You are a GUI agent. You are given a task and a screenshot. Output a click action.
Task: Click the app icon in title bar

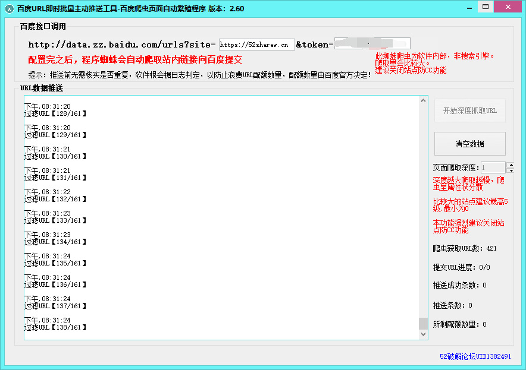[9, 8]
